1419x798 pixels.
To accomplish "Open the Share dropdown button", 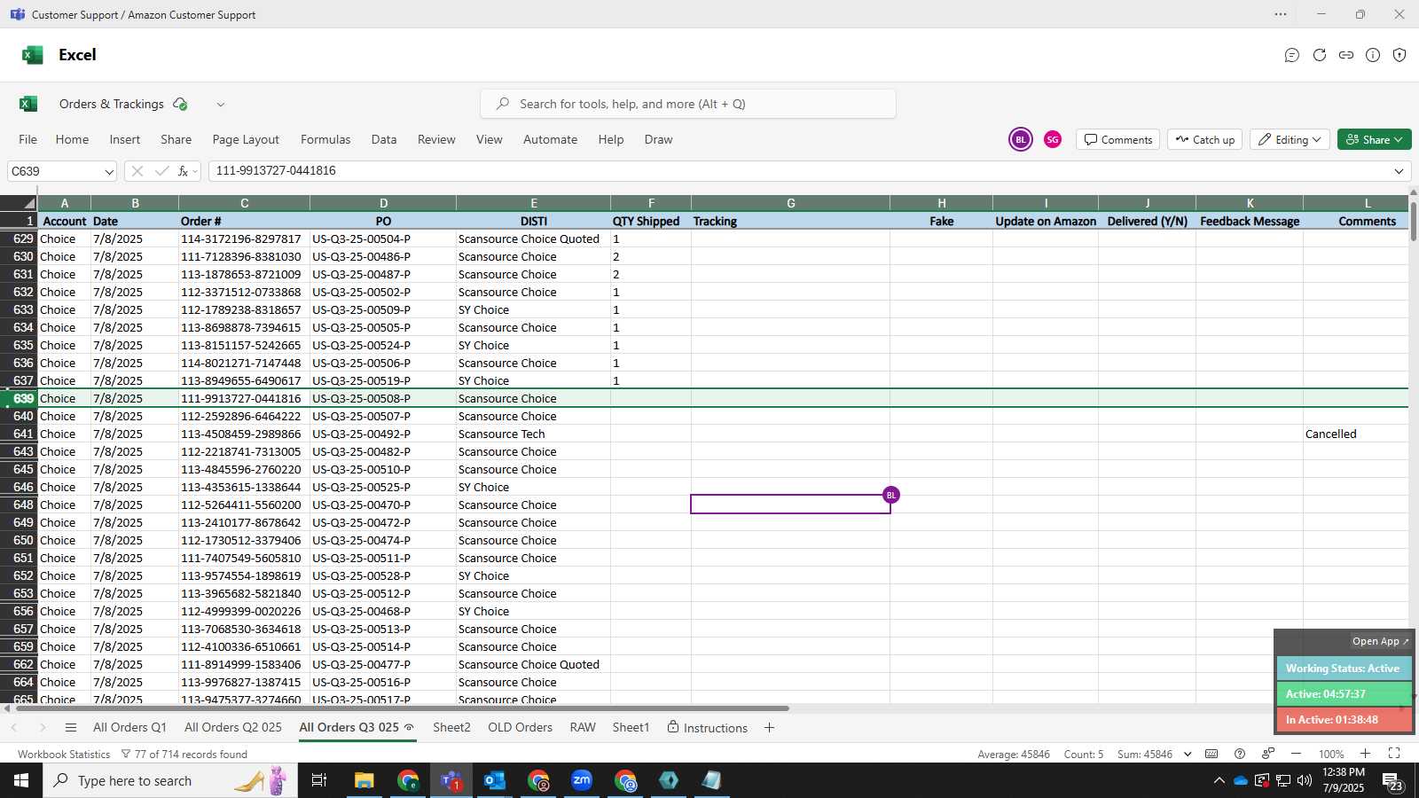I will pos(1375,139).
